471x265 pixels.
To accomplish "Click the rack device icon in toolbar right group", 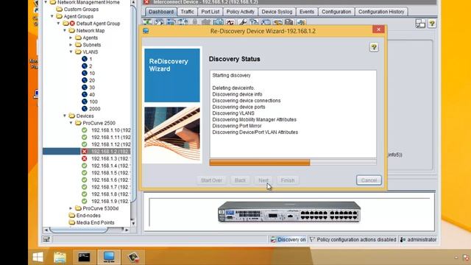I will click(x=288, y=22).
